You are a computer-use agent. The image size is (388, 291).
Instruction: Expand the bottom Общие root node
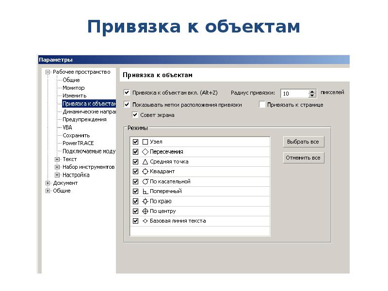point(48,191)
